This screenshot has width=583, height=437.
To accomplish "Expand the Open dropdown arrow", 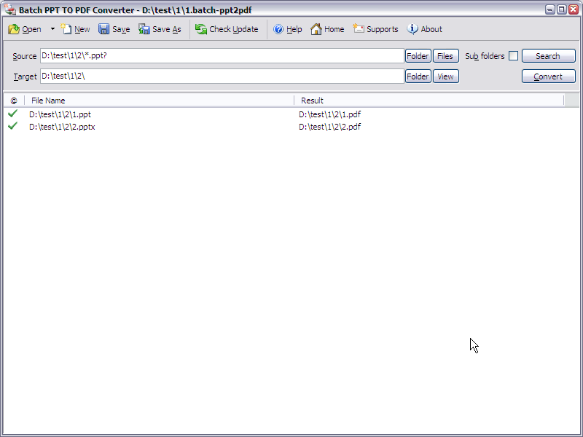I will pyautogui.click(x=52, y=29).
